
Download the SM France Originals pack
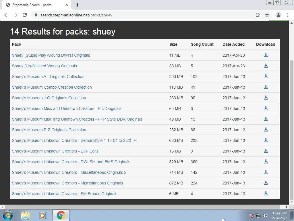coord(266,194)
